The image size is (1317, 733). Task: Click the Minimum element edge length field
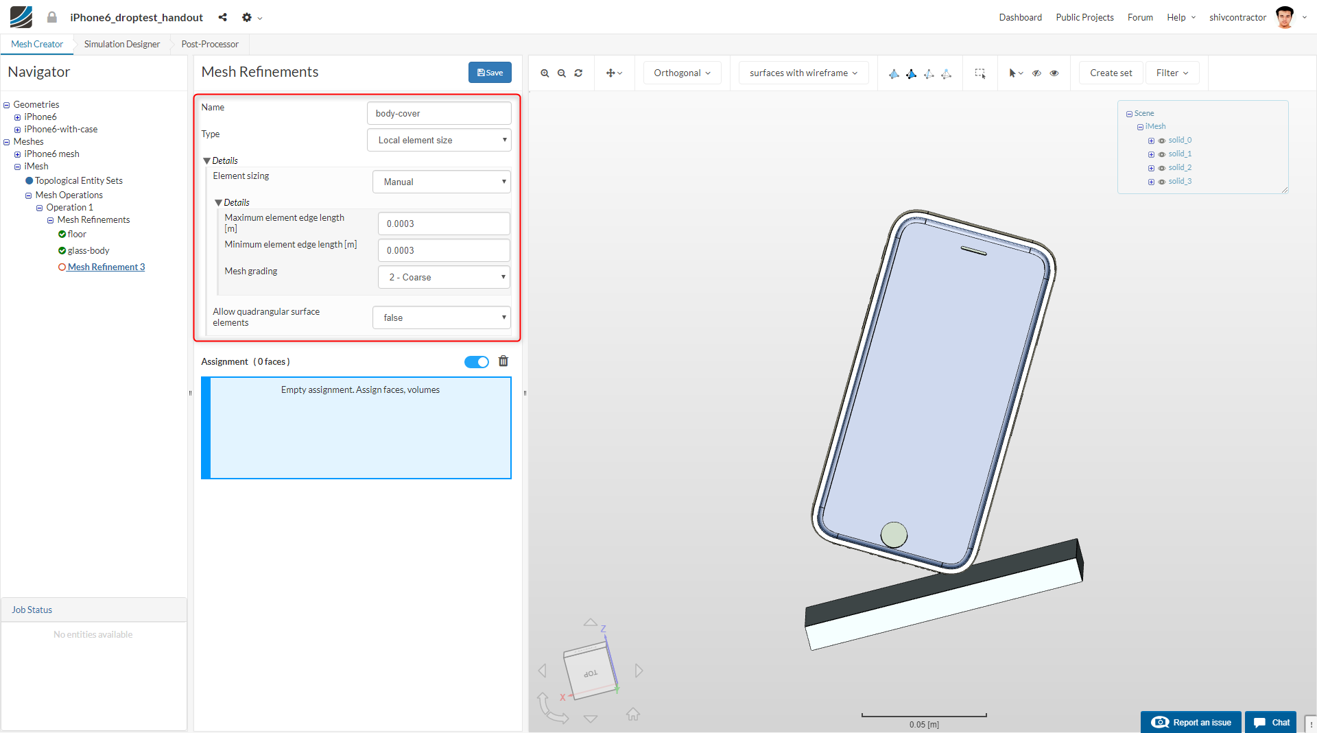pyautogui.click(x=444, y=250)
